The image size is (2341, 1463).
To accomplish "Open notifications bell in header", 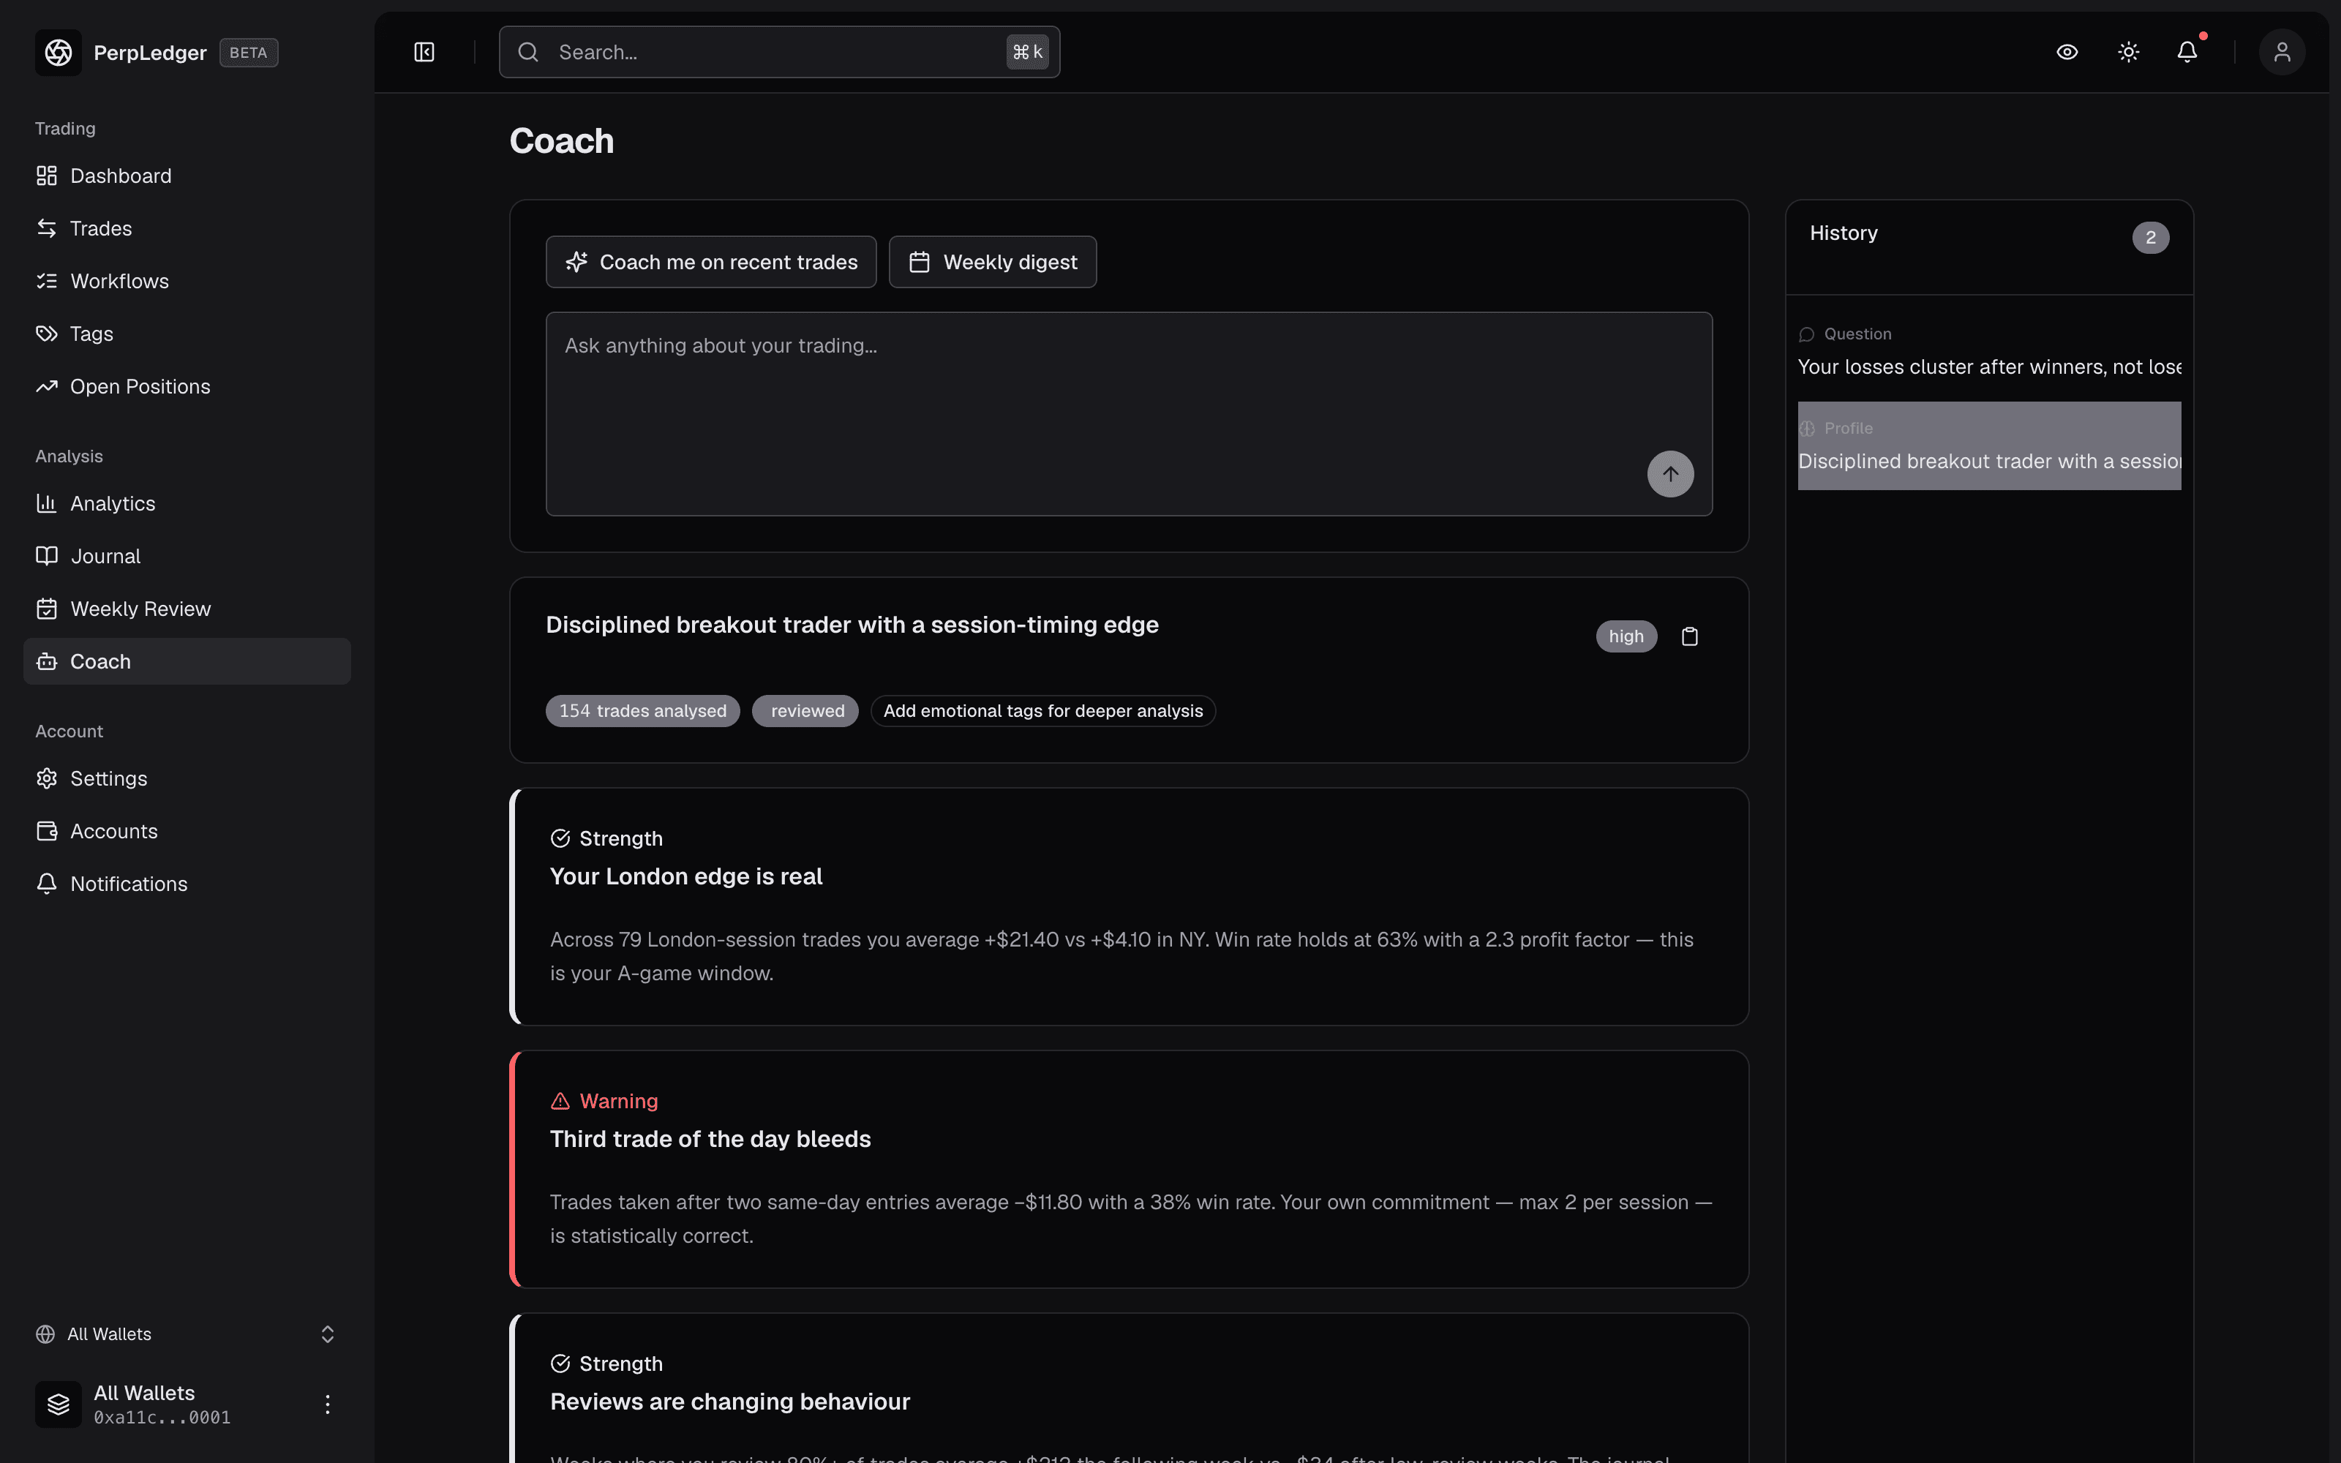I will coord(2187,52).
